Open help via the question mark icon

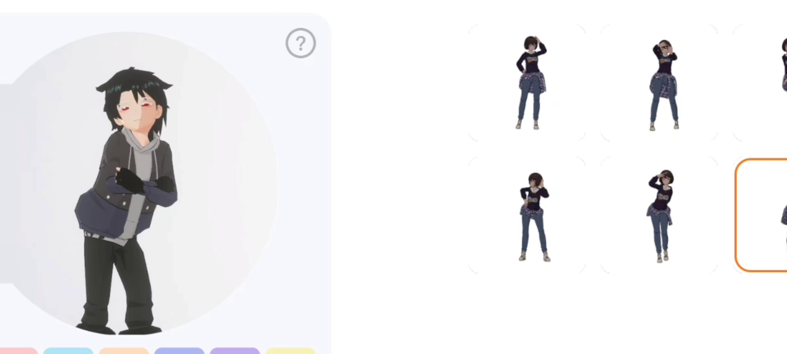(x=300, y=43)
